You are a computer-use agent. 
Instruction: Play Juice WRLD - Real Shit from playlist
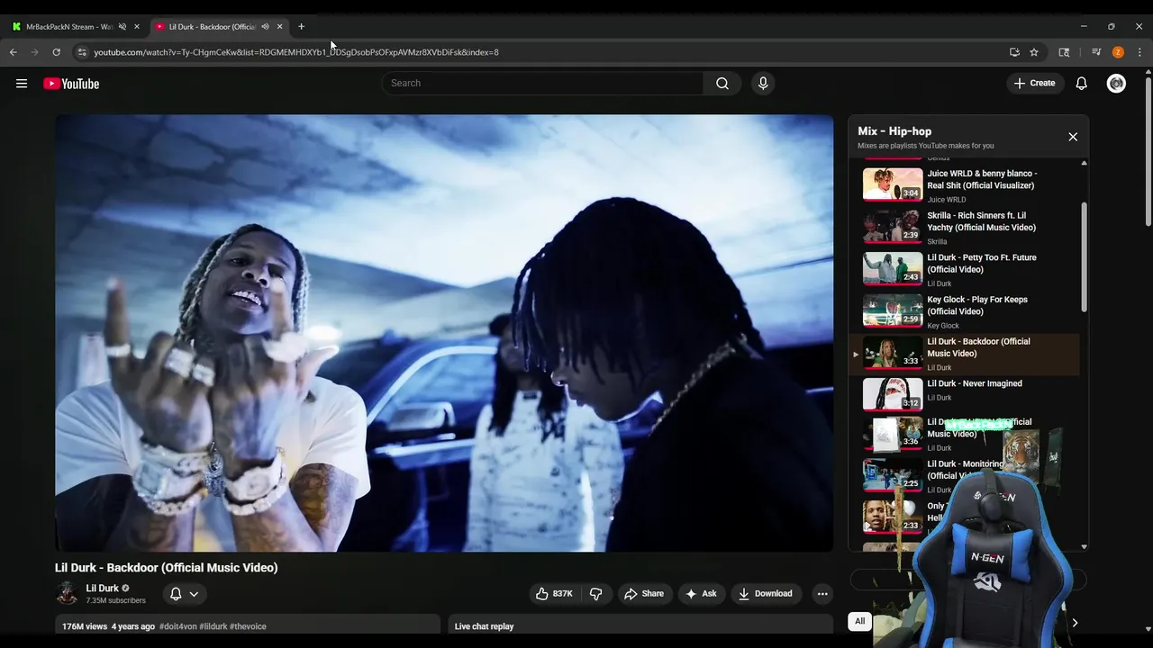point(964,185)
